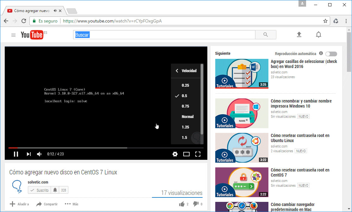
Task: Switch to theater mode view
Action: point(186,154)
